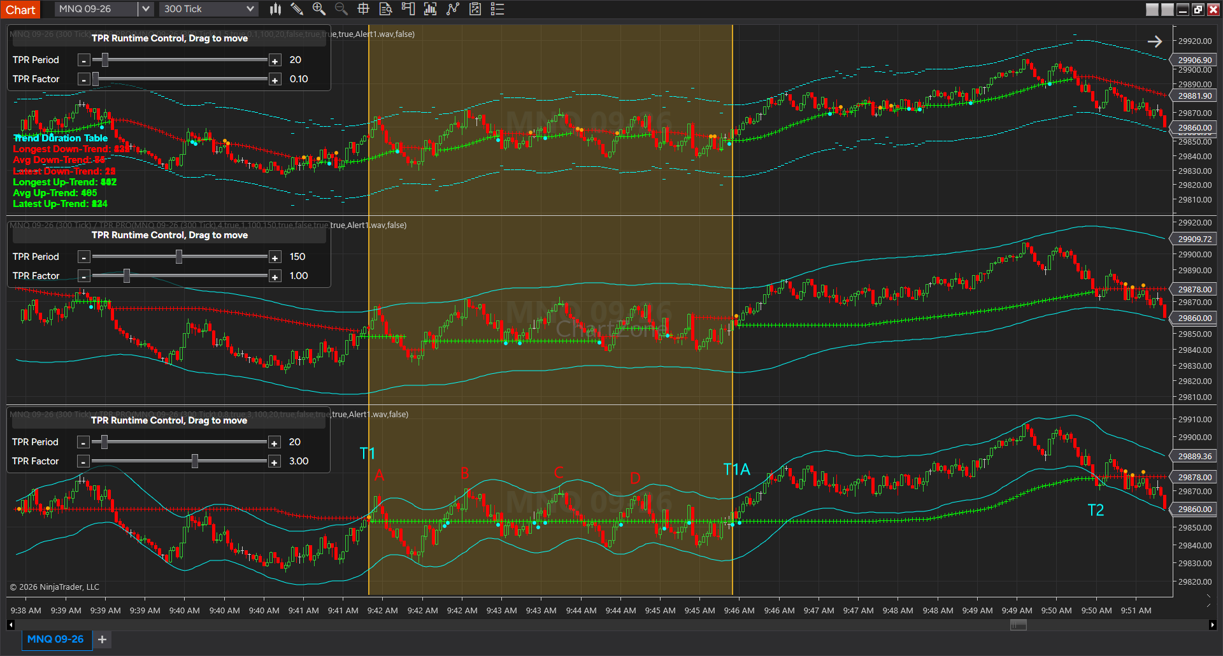
Task: Decrease TPR Period in the top panel
Action: (83, 61)
